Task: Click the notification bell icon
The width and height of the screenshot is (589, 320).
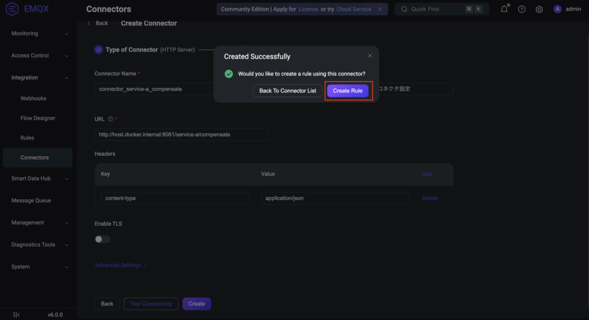Action: [x=504, y=9]
